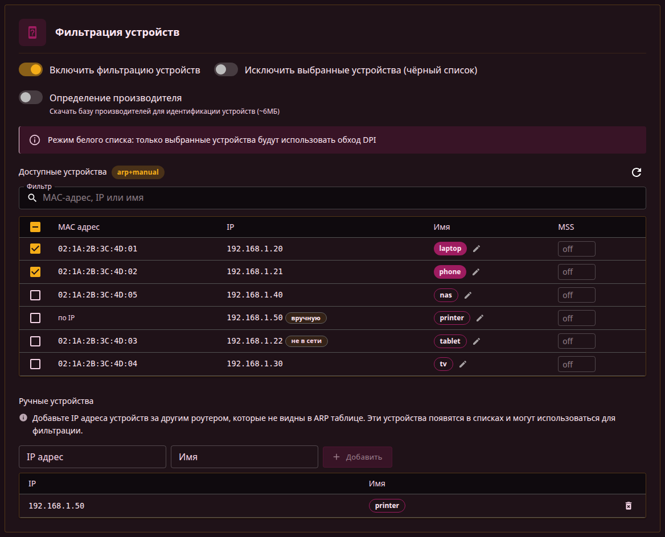665x537 pixels.
Task: Click MSS field in tv row
Action: pos(576,364)
